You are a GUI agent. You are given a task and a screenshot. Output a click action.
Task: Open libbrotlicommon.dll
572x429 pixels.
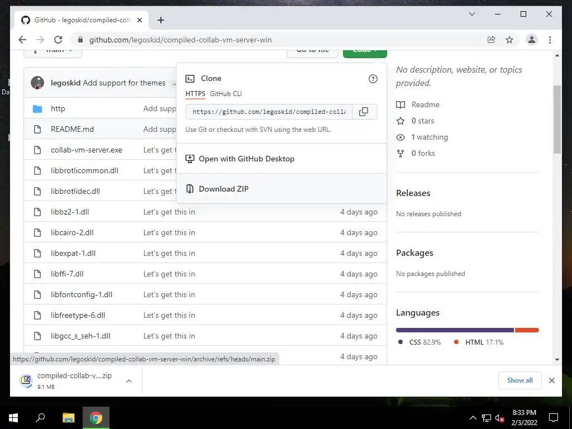click(84, 171)
